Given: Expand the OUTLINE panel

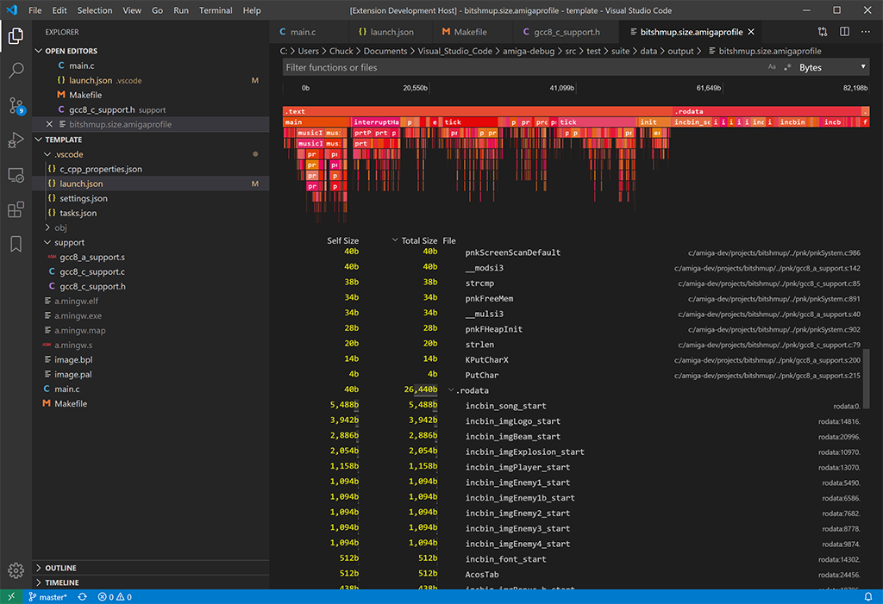Looking at the screenshot, I should [61, 568].
